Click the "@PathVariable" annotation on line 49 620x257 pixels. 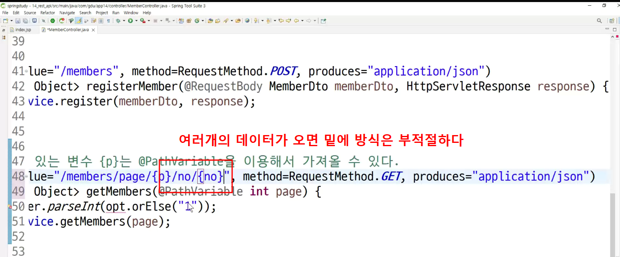pyautogui.click(x=201, y=191)
